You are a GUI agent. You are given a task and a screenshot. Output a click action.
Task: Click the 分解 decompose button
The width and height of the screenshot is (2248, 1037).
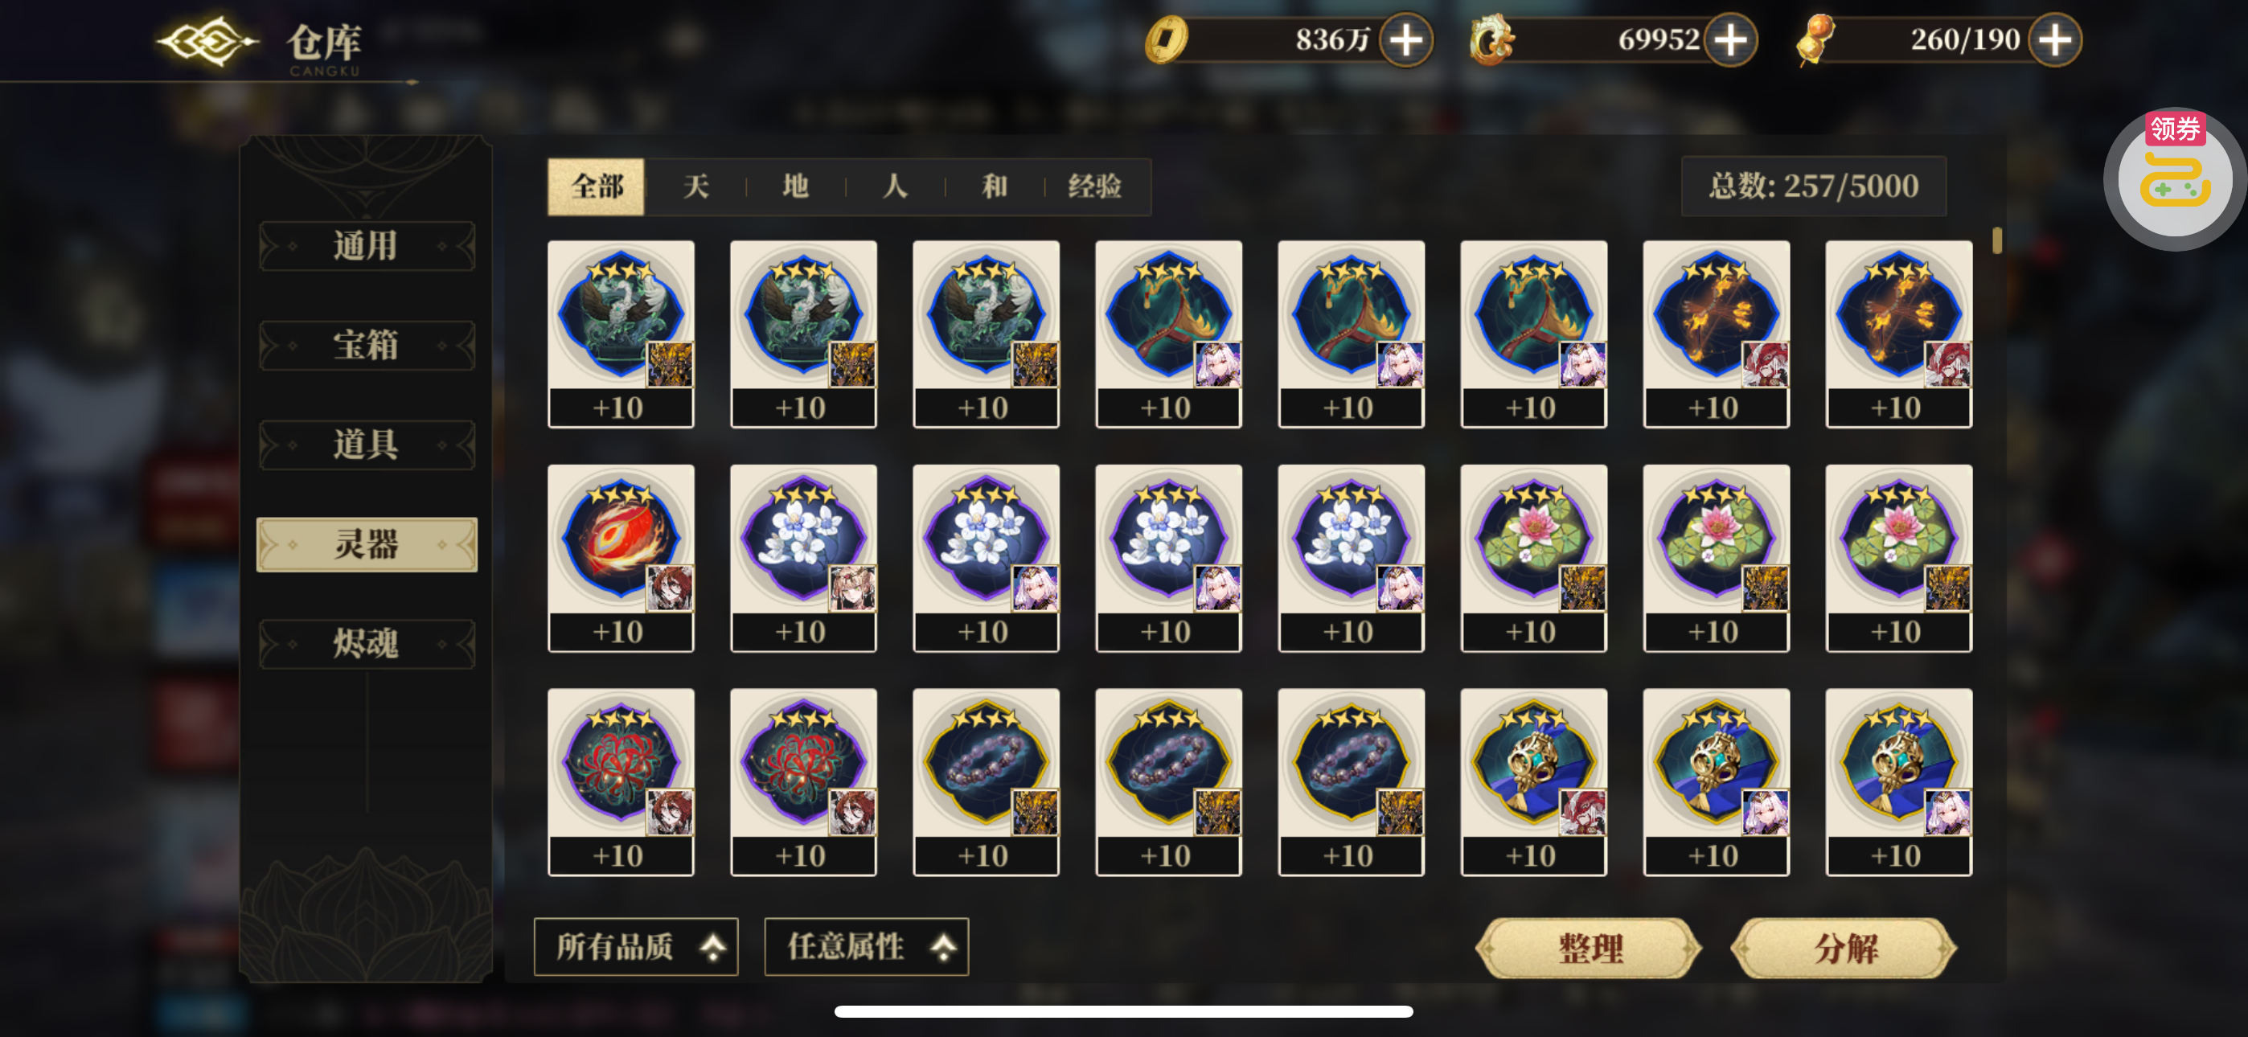1845,948
